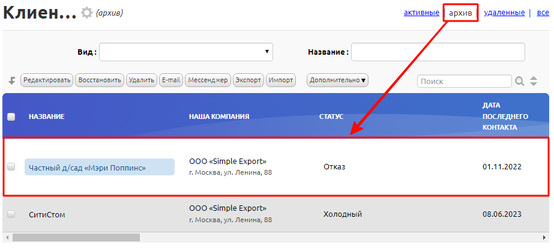Viewport: 554px width, 248px height.
Task: Sort by the НАЗВАНИЕ column header
Action: (x=47, y=116)
